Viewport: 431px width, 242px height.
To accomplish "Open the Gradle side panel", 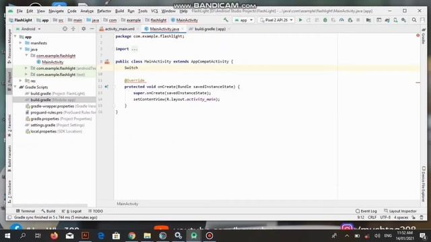I will pos(424,36).
